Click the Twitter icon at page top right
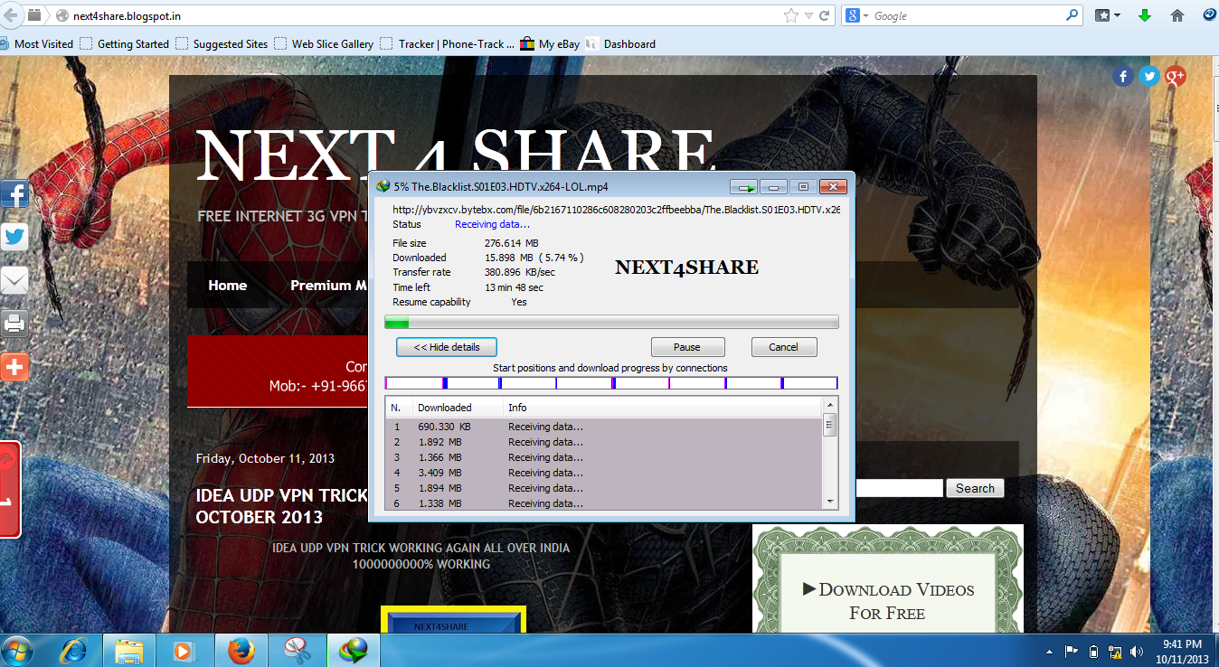1219x667 pixels. pos(1148,76)
